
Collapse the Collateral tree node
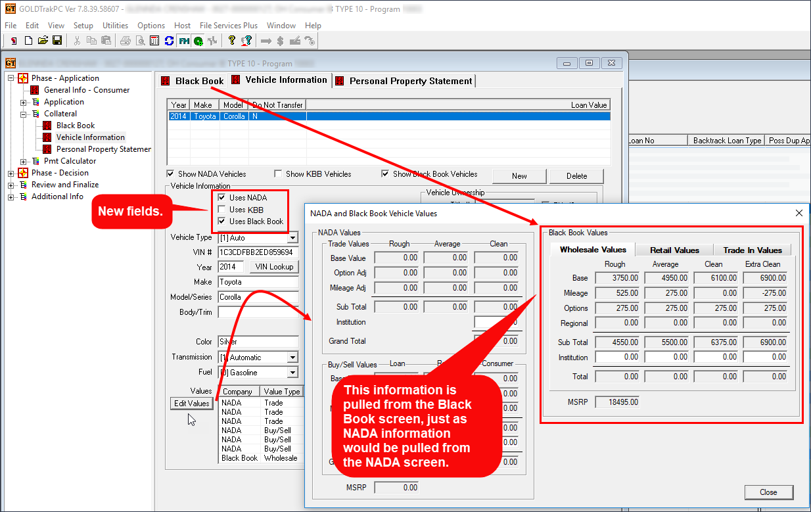[x=24, y=114]
